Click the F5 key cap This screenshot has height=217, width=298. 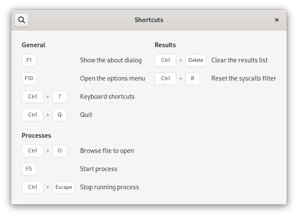[29, 169]
